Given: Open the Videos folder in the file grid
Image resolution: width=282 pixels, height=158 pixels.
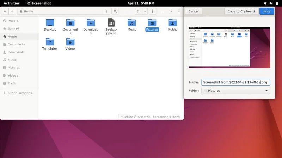Looking at the screenshot, I should click(x=70, y=42).
